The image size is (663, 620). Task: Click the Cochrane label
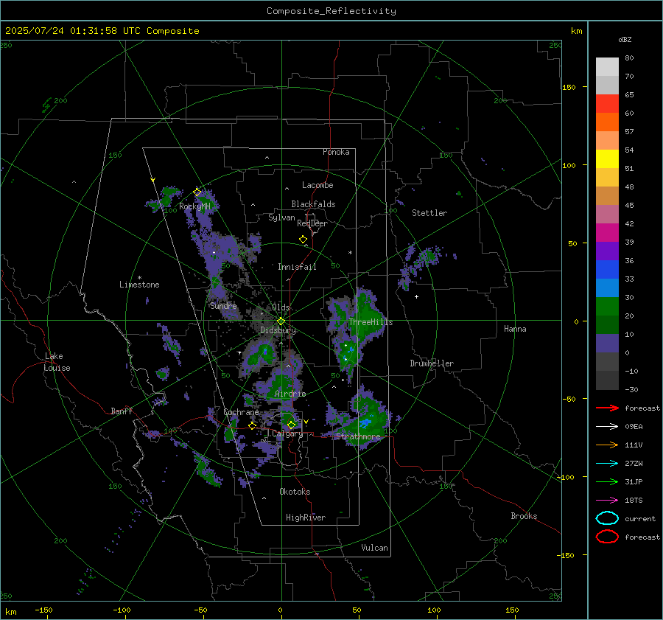[x=241, y=412]
